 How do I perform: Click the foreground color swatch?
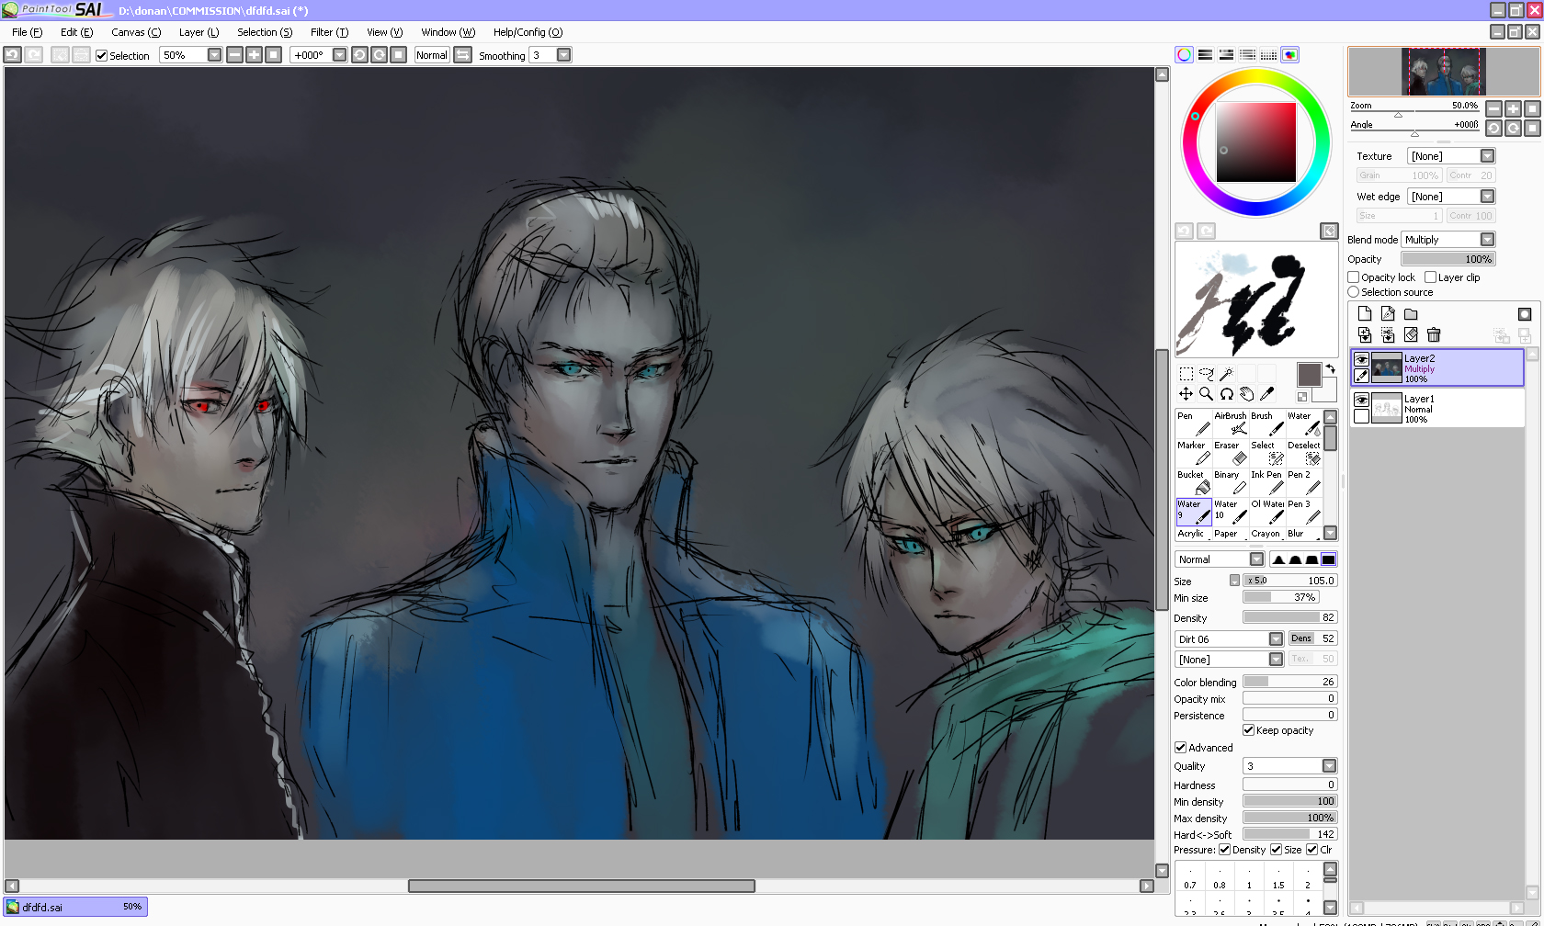coord(1309,374)
